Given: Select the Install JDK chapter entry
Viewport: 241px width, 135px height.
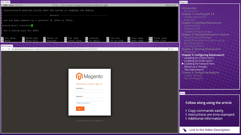Looking at the screenshot, I should 190,20.
